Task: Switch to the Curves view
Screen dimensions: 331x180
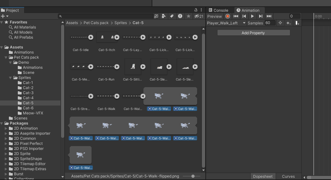Action: 288,177
